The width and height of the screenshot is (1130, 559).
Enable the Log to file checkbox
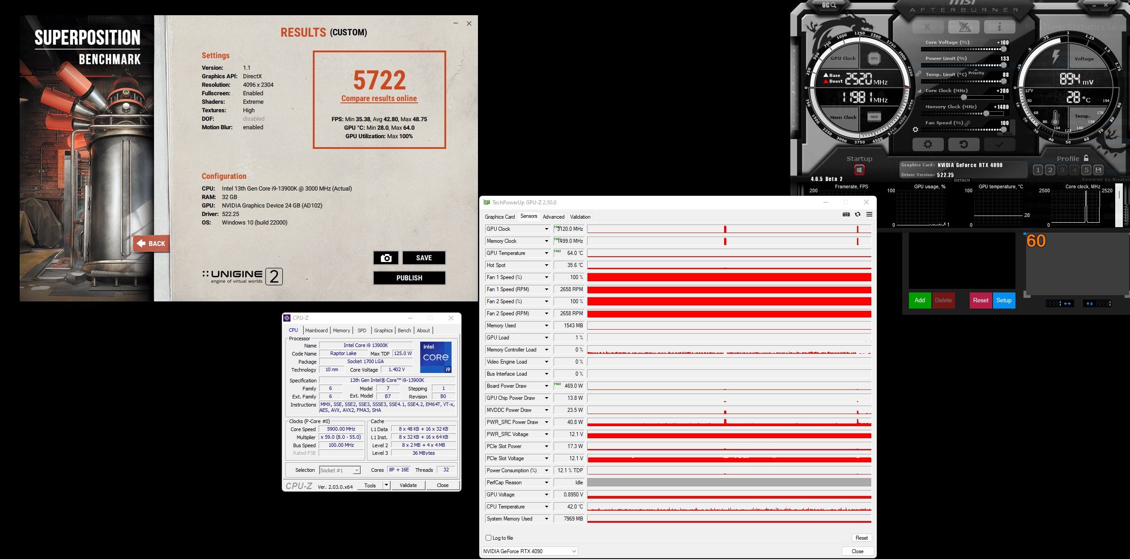488,538
